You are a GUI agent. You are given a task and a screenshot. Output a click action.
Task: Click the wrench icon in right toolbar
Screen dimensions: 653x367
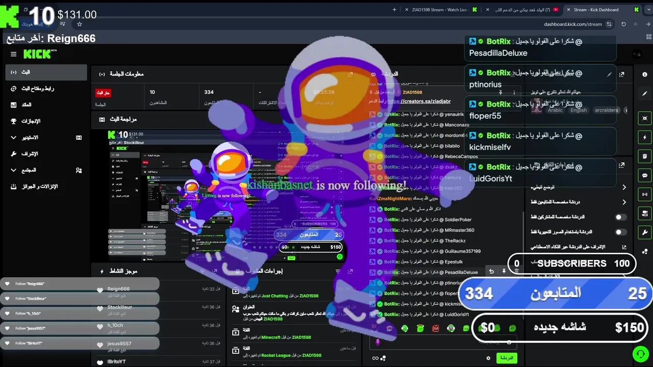click(645, 232)
